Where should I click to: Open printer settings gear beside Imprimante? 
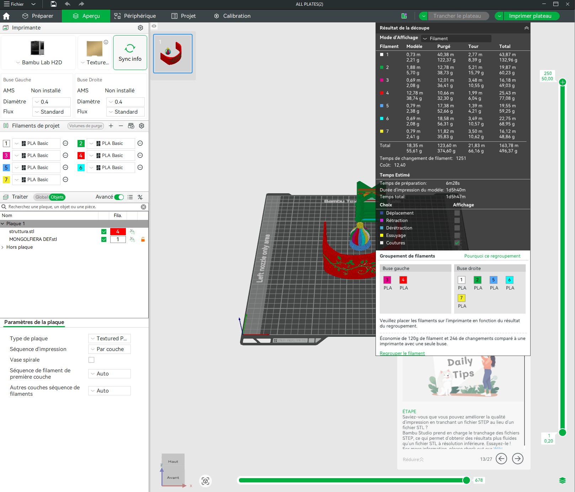coord(140,28)
